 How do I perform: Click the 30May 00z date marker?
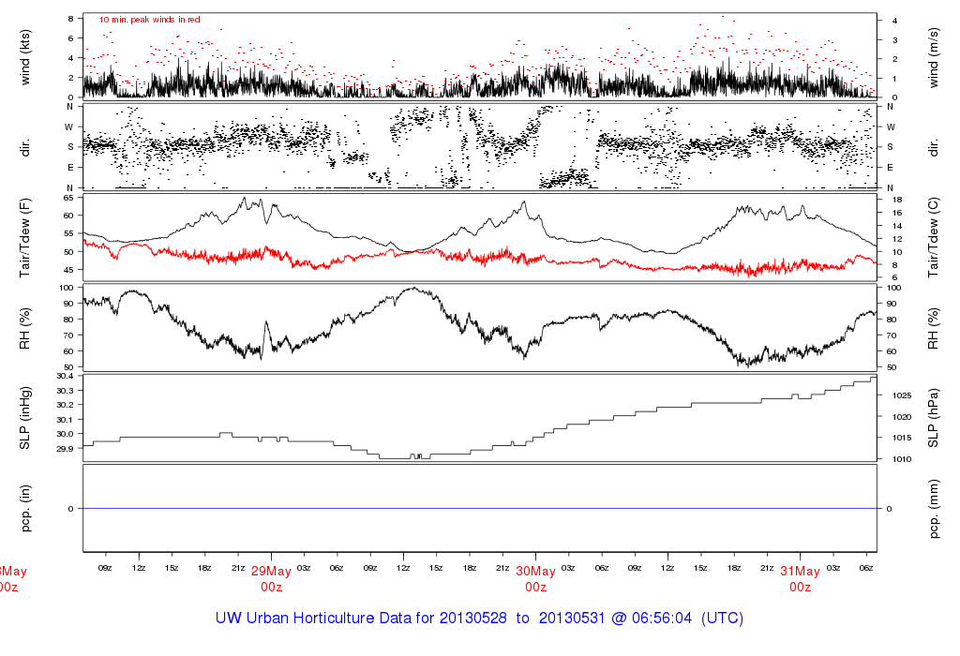pos(535,578)
